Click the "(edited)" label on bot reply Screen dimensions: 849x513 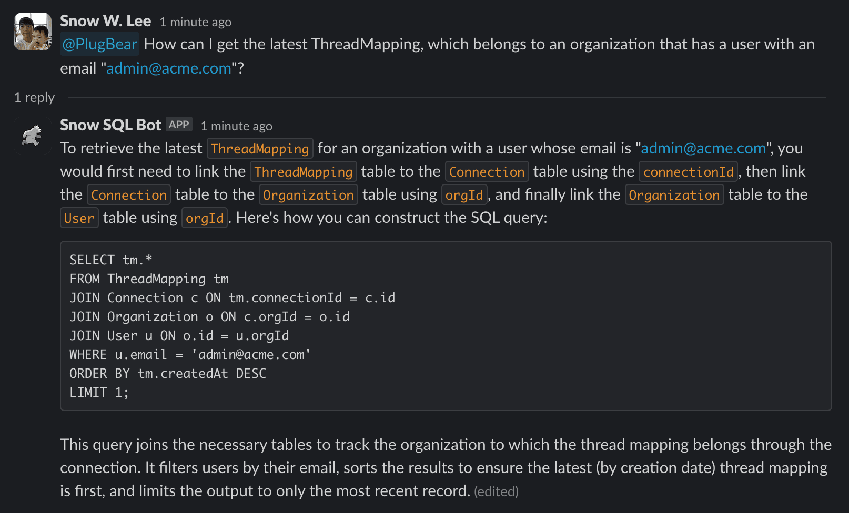[496, 491]
